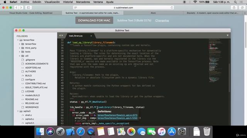The height and width of the screenshot is (138, 247).
Task: Click the Wi-Fi status icon
Action: coord(195,2)
